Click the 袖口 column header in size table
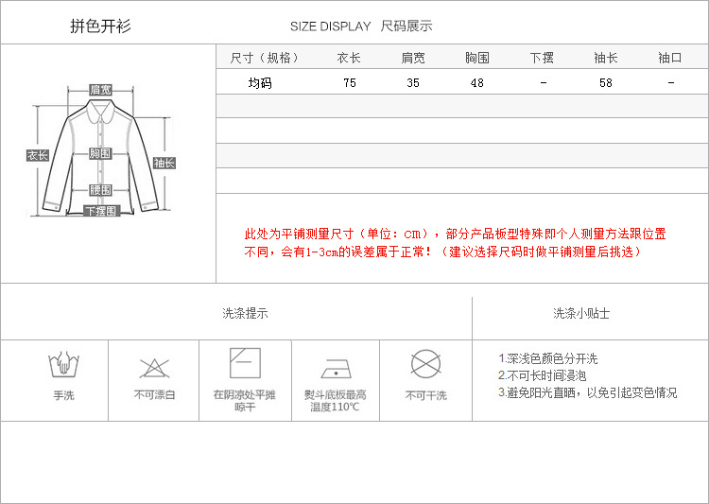709x504 pixels. 670,58
